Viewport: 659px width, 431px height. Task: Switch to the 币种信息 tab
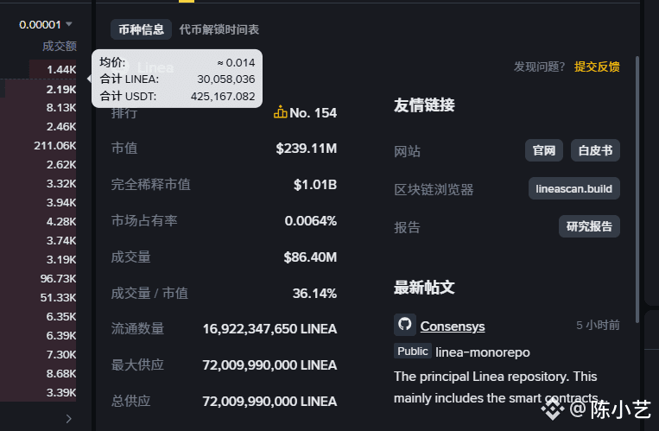141,29
